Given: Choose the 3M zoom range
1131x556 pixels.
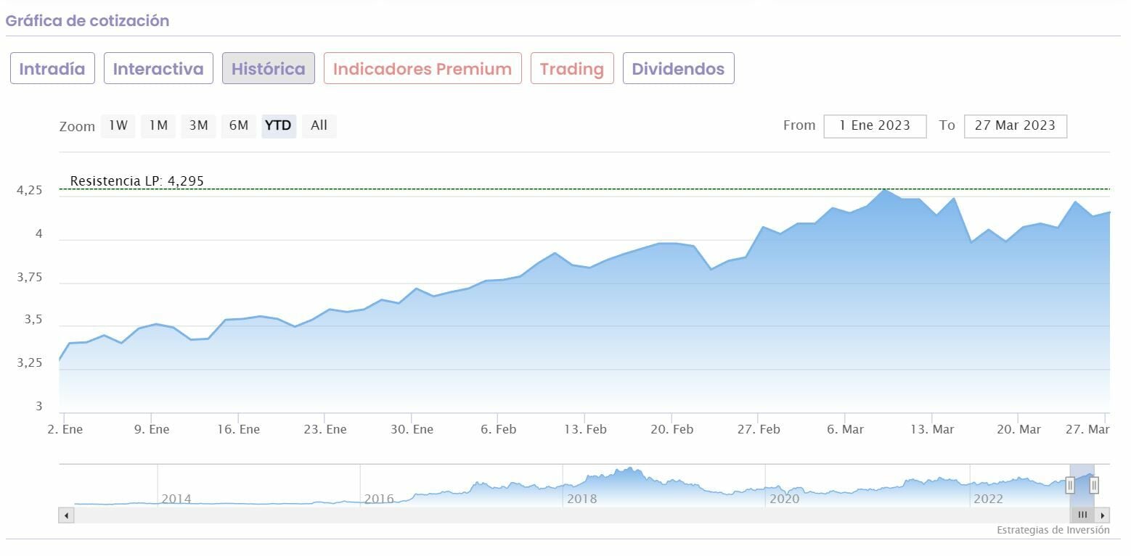Looking at the screenshot, I should point(198,125).
